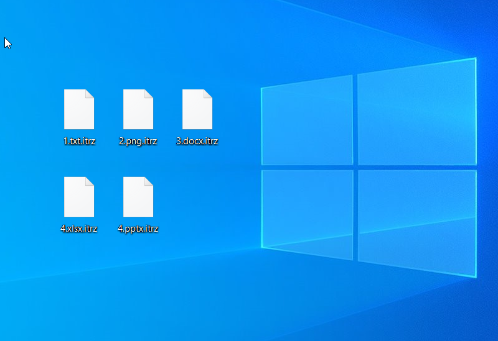This screenshot has width=498, height=341.
Task: Select the 3.docx.itrz file icon
Action: [197, 110]
